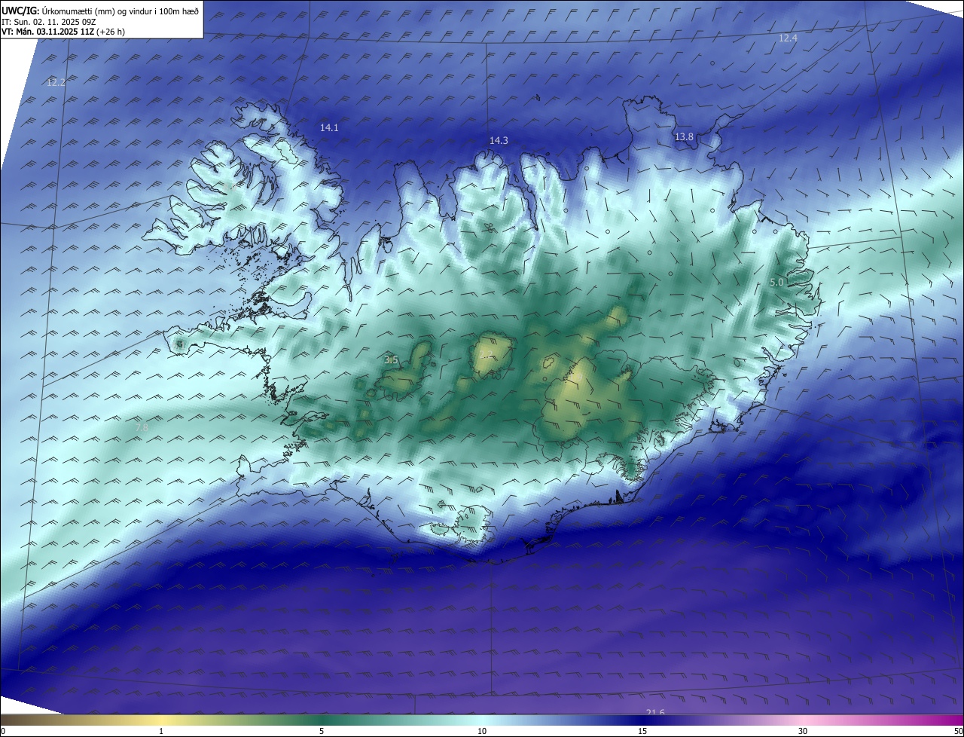Click the 7.8 value over the ocean

(x=142, y=428)
